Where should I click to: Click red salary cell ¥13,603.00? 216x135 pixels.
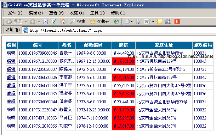(124, 93)
